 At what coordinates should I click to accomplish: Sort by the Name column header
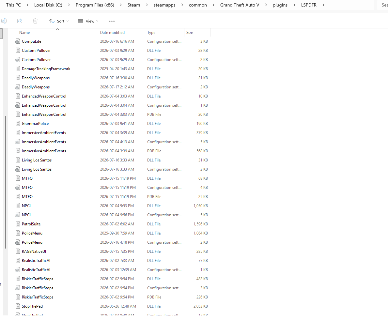pyautogui.click(x=24, y=33)
